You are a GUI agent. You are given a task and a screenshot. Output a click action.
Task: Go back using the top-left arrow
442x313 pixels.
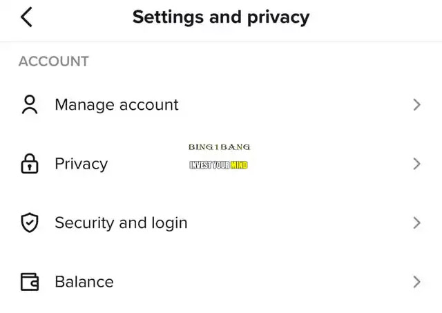point(26,17)
